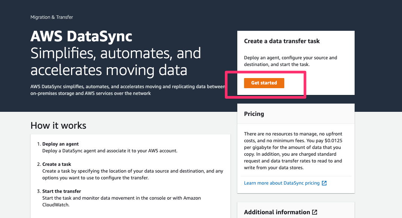Open the Learn more about DataSync pricing link
The height and width of the screenshot is (218, 402).
tap(282, 183)
